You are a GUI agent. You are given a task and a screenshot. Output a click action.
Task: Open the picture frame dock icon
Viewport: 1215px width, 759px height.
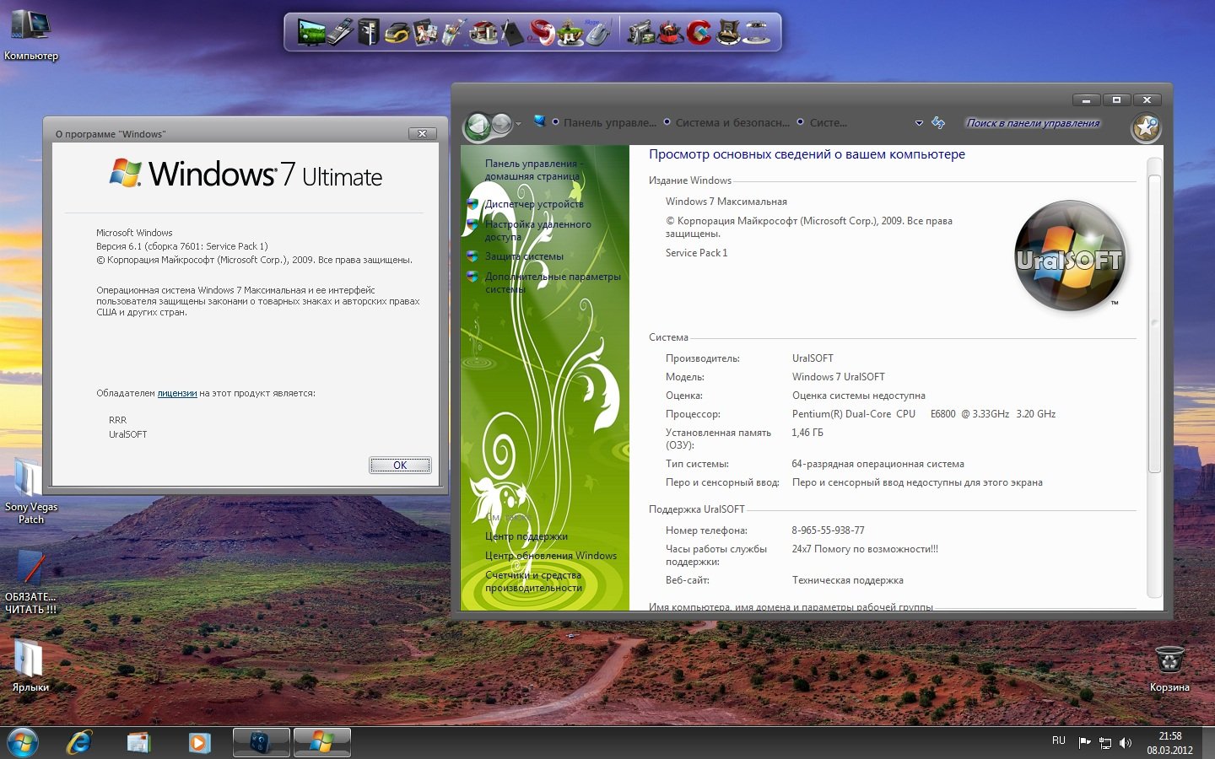point(727,32)
